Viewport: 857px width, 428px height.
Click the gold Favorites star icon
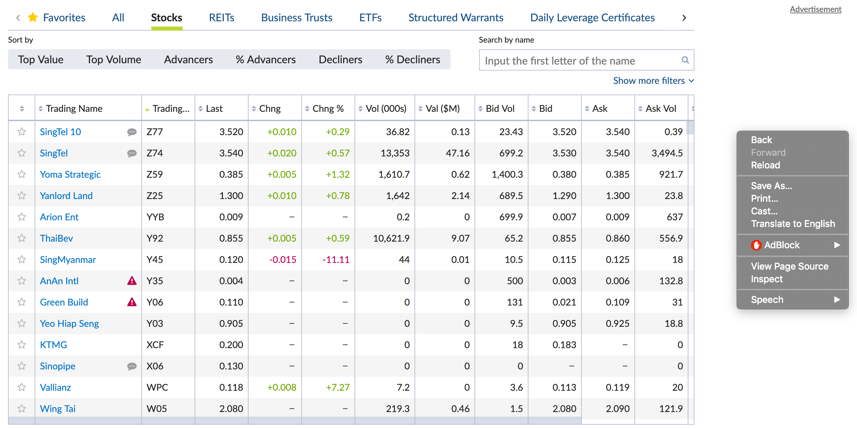pyautogui.click(x=33, y=17)
